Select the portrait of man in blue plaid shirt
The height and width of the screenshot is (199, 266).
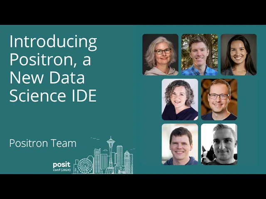tap(199, 55)
